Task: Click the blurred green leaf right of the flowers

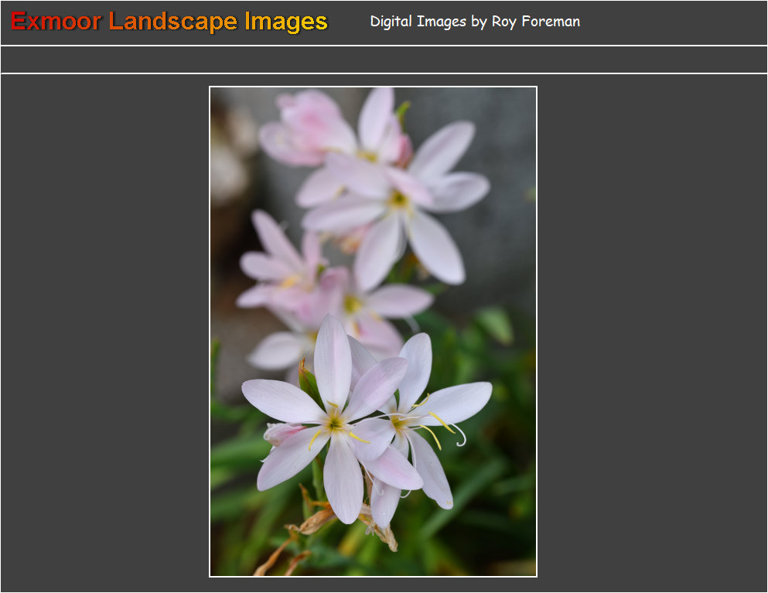Action: [x=495, y=325]
